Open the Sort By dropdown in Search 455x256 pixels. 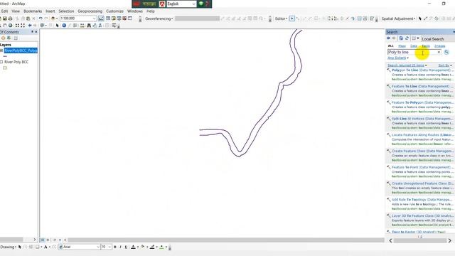445,65
